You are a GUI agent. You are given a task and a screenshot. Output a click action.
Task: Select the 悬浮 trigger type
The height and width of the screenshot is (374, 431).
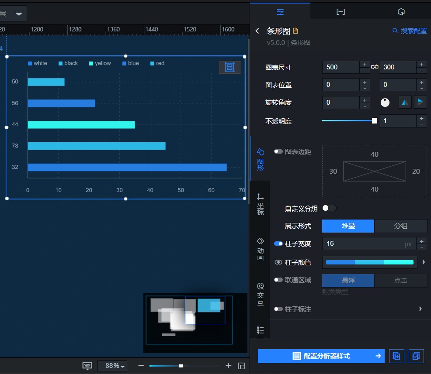(x=348, y=281)
